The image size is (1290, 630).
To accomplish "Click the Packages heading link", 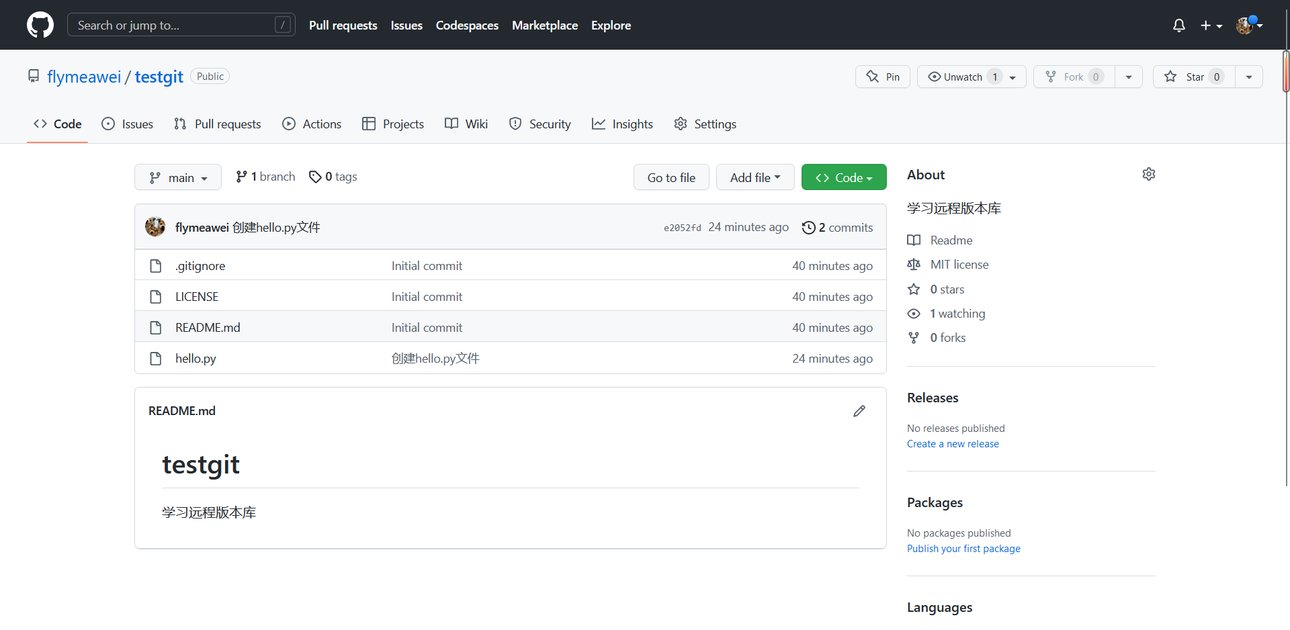I will pyautogui.click(x=935, y=502).
